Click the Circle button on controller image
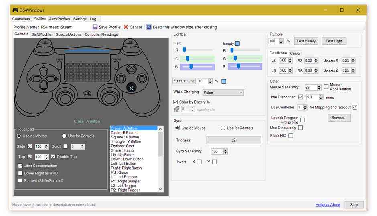The height and width of the screenshot is (216, 377). click(x=142, y=79)
